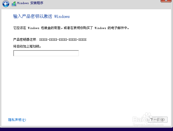Click the XXXXX-XXXXX product key example text
Image resolution: width=173 pixels, height=131 pixels.
[x=63, y=40]
